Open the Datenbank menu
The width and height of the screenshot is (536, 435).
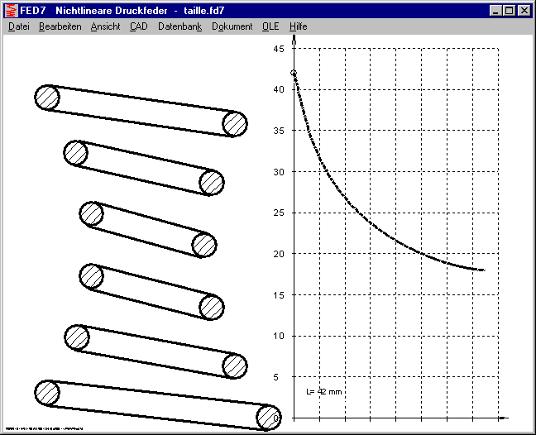point(179,26)
